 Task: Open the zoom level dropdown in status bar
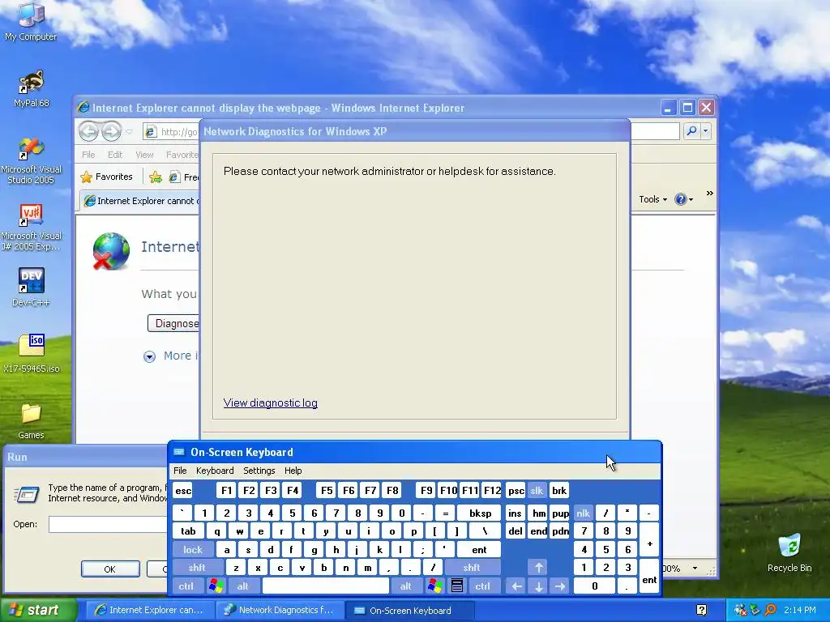point(695,568)
